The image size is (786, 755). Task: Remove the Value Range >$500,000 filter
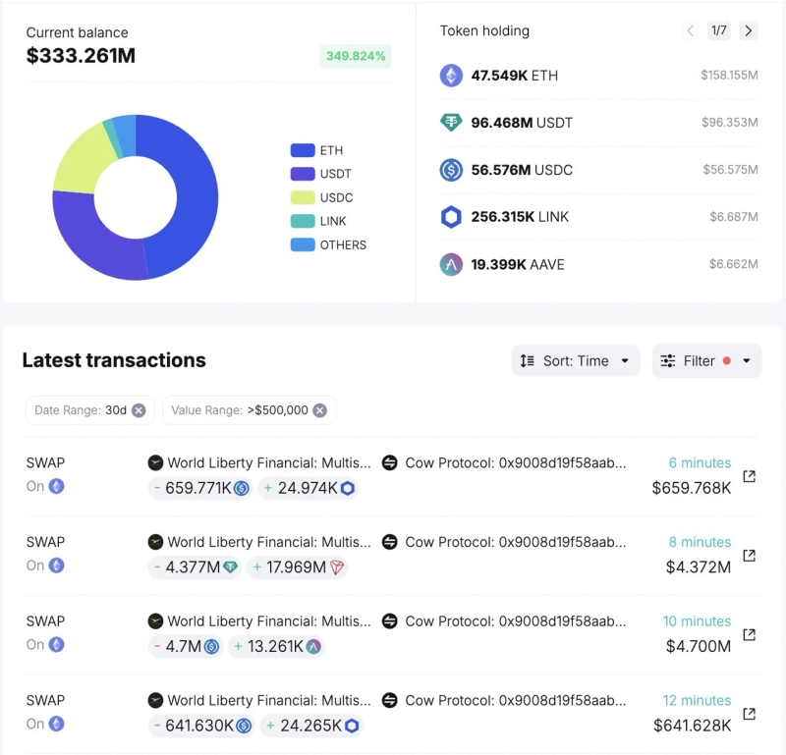point(319,410)
